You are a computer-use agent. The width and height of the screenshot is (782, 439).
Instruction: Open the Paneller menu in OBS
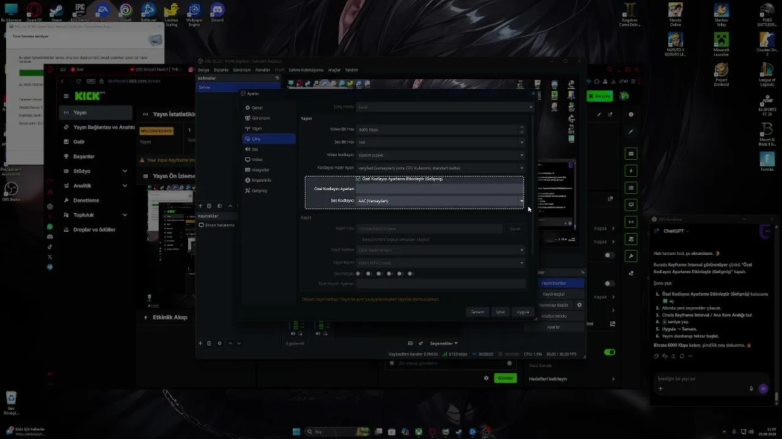263,70
